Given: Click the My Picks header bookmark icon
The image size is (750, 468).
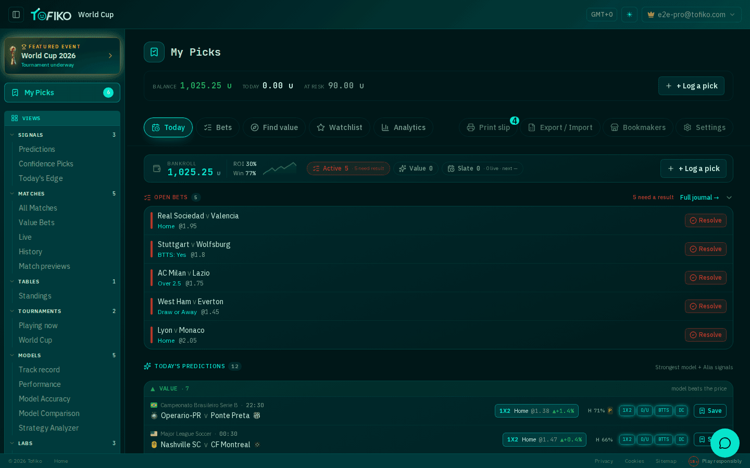Looking at the screenshot, I should click(154, 52).
